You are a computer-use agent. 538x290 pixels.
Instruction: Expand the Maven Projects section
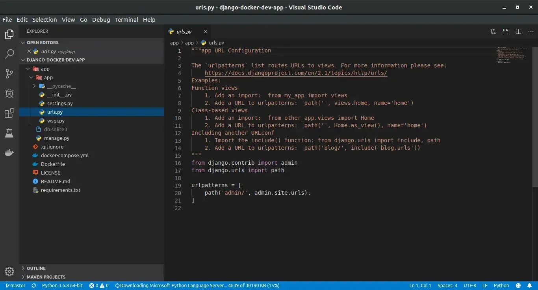click(91, 277)
